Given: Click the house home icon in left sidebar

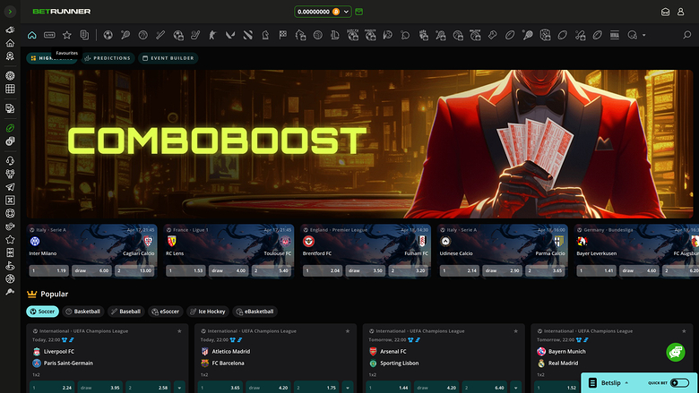Looking at the screenshot, I should point(10,43).
